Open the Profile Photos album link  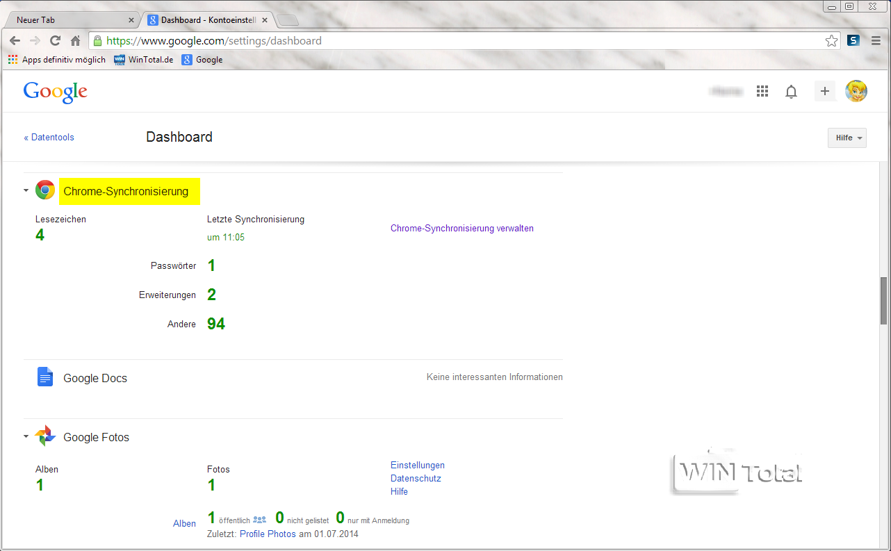tap(268, 534)
